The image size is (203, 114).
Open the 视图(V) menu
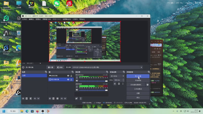coord(38,19)
